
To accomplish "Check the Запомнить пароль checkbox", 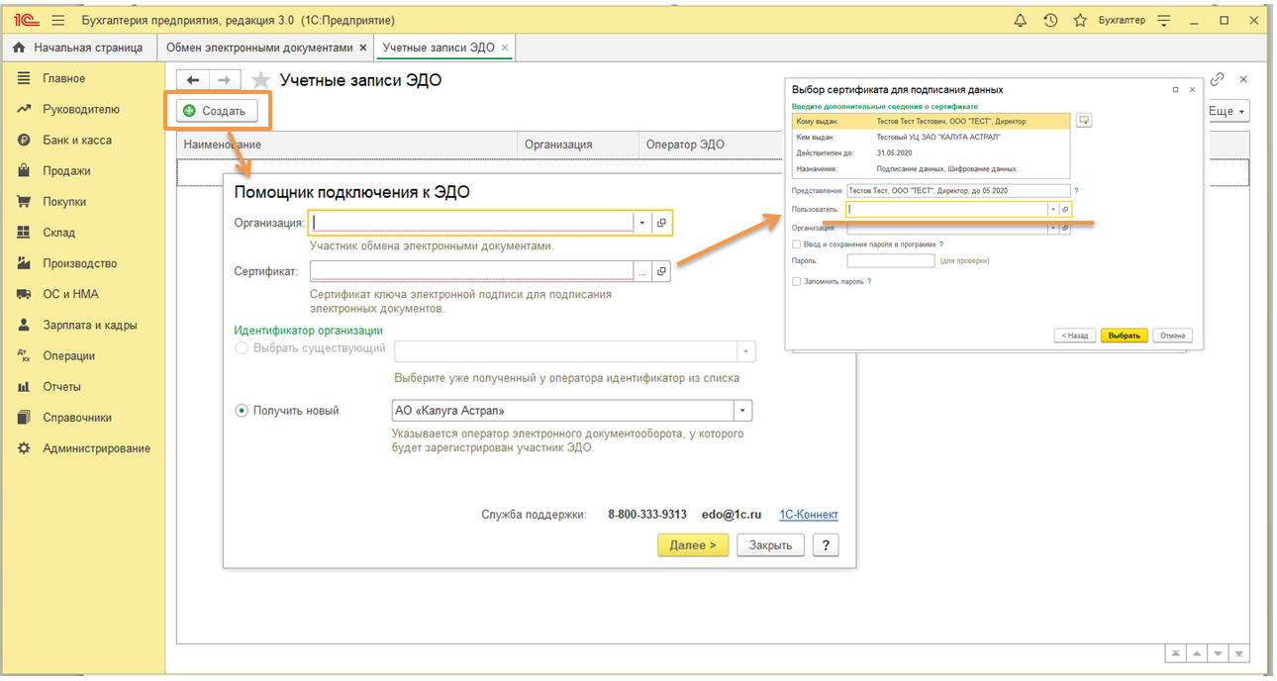I will click(797, 281).
